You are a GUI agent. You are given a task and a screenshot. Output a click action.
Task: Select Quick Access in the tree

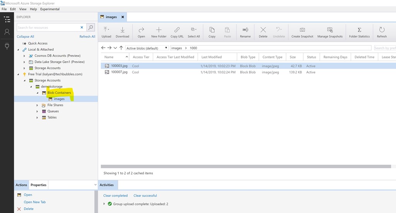(38, 43)
